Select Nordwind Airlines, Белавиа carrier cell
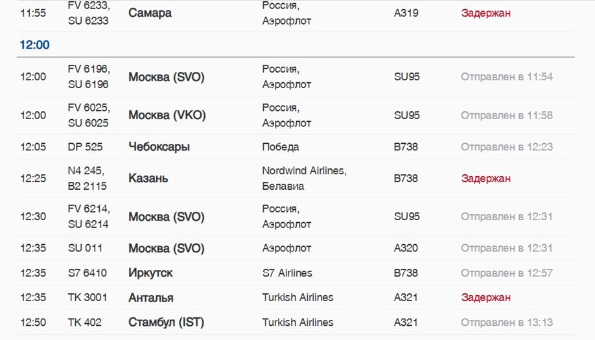This screenshot has height=340, width=595. (x=305, y=178)
